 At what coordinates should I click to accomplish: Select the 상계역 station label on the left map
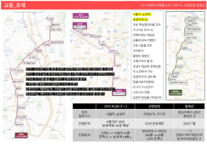pyautogui.click(x=50, y=19)
